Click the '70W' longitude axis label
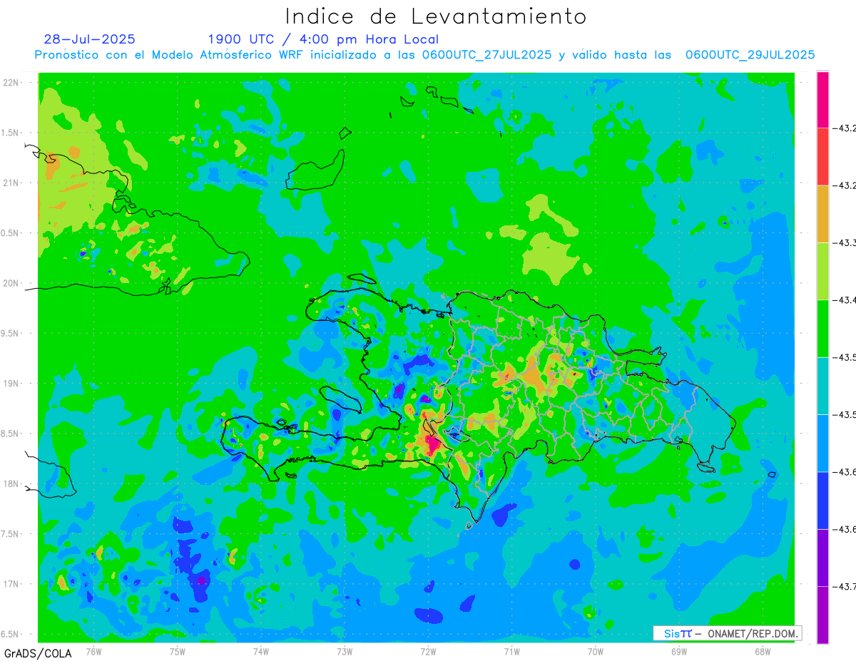 pos(596,651)
